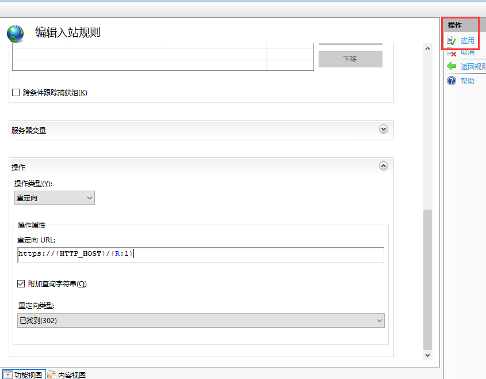This screenshot has height=379, width=486.
Task: Toggle 跨条件跟踪捕获组(K) checkbox
Action: [x=16, y=93]
